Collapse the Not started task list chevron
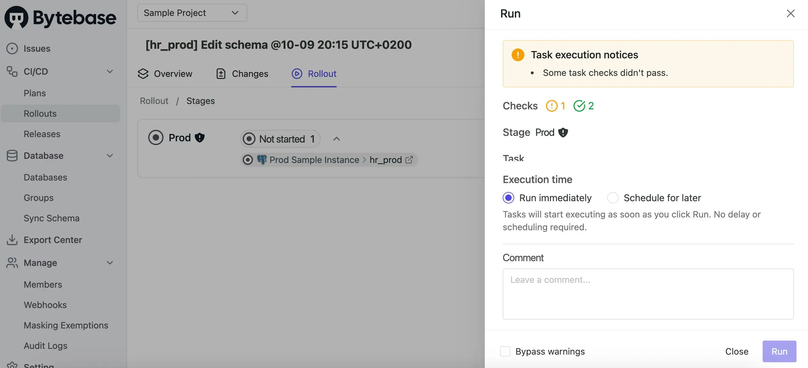Image resolution: width=808 pixels, height=368 pixels. 336,139
